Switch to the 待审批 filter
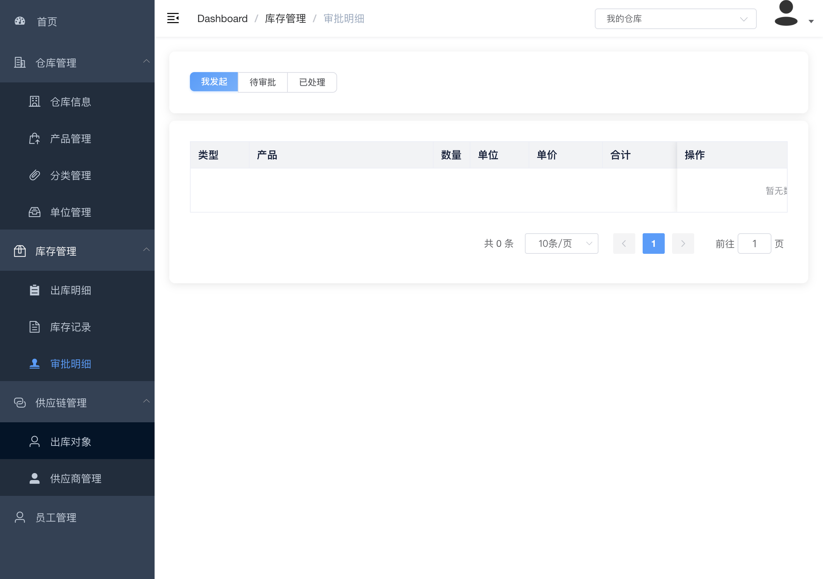The height and width of the screenshot is (579, 823). tap(262, 82)
